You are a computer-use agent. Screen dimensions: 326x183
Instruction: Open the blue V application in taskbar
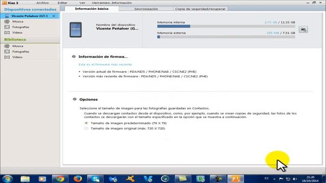[x=148, y=179]
